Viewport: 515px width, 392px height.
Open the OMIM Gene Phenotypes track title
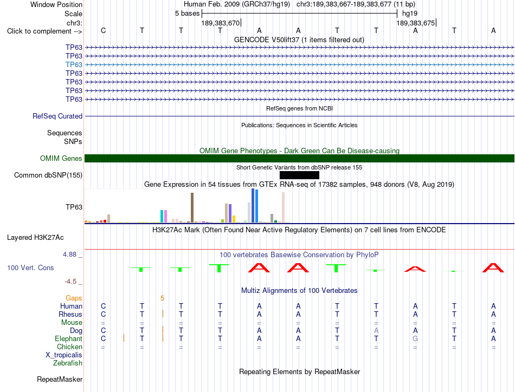[299, 151]
